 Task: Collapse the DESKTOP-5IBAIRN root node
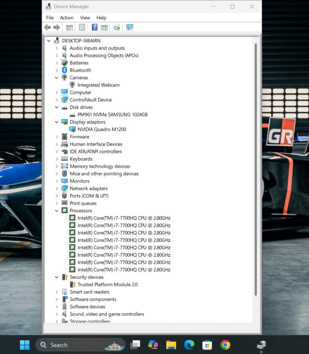[49, 41]
